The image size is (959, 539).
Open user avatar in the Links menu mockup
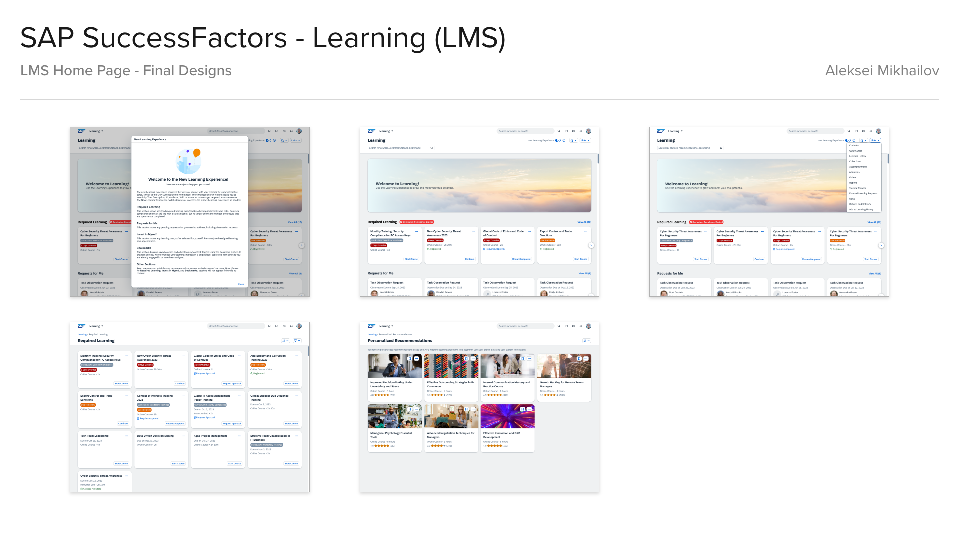[x=878, y=131]
